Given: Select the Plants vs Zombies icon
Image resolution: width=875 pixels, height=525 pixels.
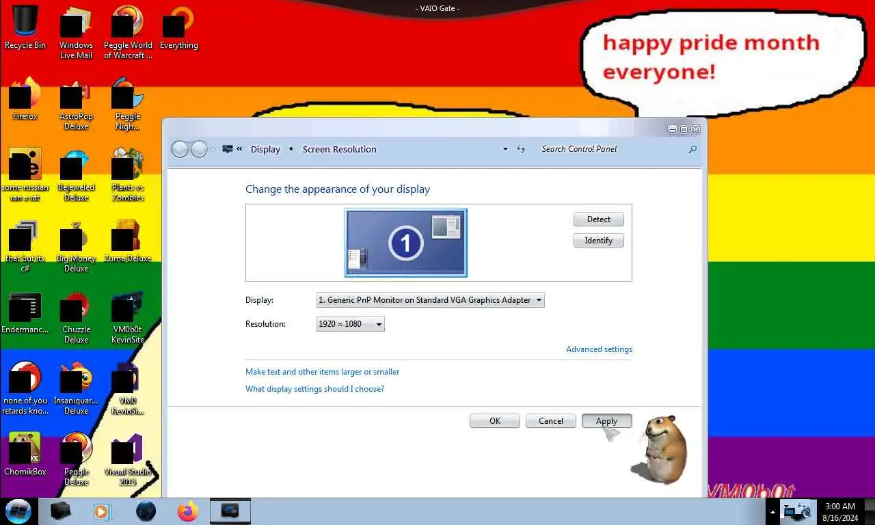Looking at the screenshot, I should (x=128, y=175).
